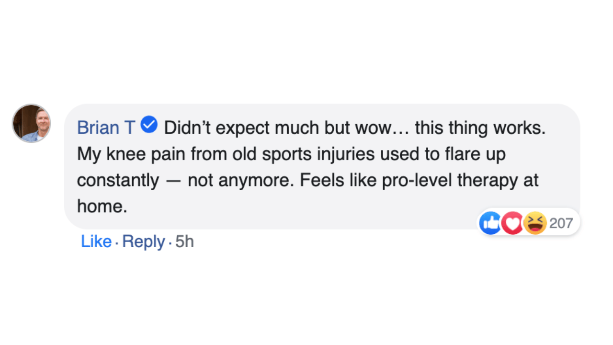The width and height of the screenshot is (613, 345).
Task: Click the laughing face reaction icon
Action: point(535,223)
